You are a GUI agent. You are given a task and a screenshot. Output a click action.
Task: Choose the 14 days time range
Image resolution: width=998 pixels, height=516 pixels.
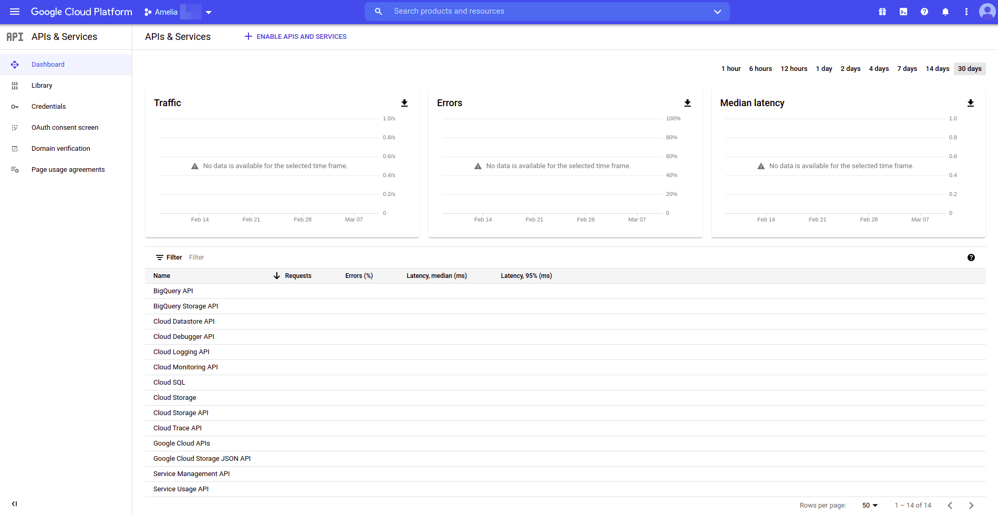click(937, 69)
